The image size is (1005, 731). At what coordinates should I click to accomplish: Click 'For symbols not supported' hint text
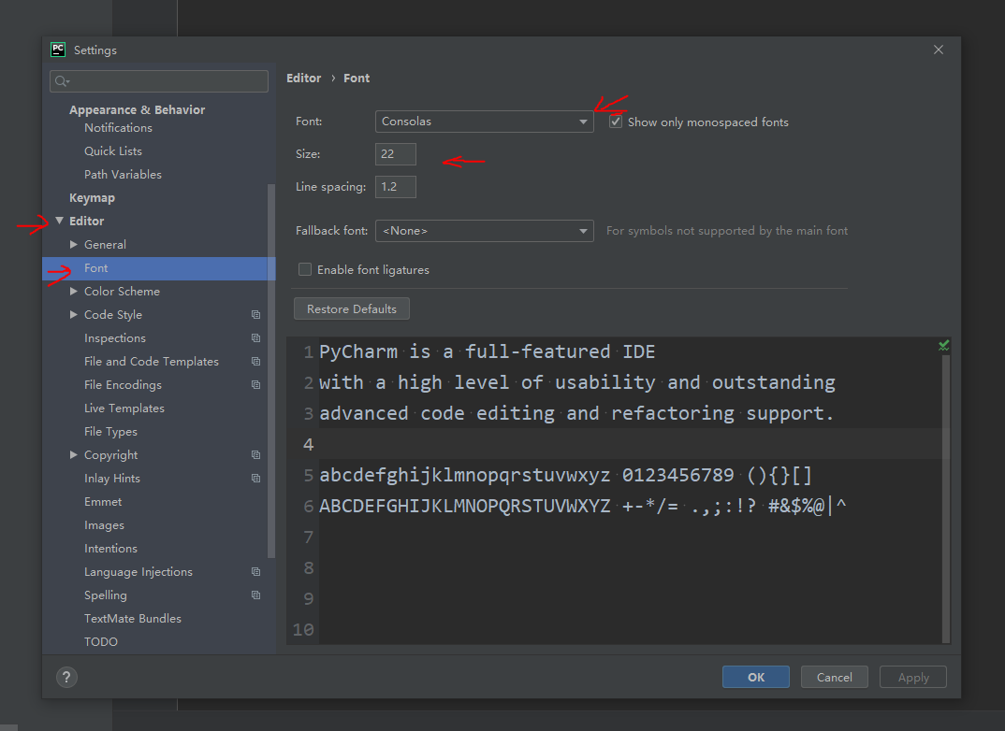[x=727, y=231]
